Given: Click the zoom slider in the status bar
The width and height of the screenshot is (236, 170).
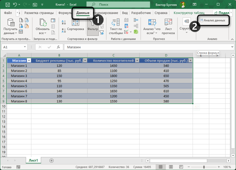Looking at the screenshot, I should pos(204,167).
